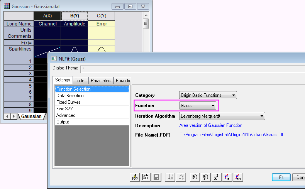Screen dimensions: 305x189
Task: Click the Channel column sparkline thumbnail
Action: tap(47, 52)
